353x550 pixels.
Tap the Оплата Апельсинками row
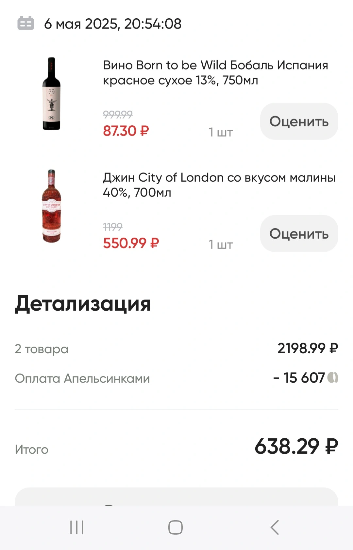tap(176, 378)
